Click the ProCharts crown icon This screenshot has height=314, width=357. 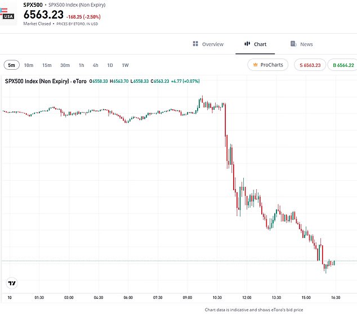(x=257, y=65)
